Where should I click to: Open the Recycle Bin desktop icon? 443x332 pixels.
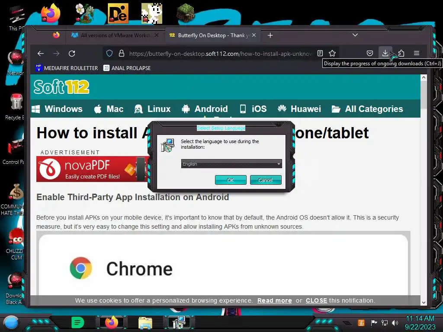pos(16,107)
